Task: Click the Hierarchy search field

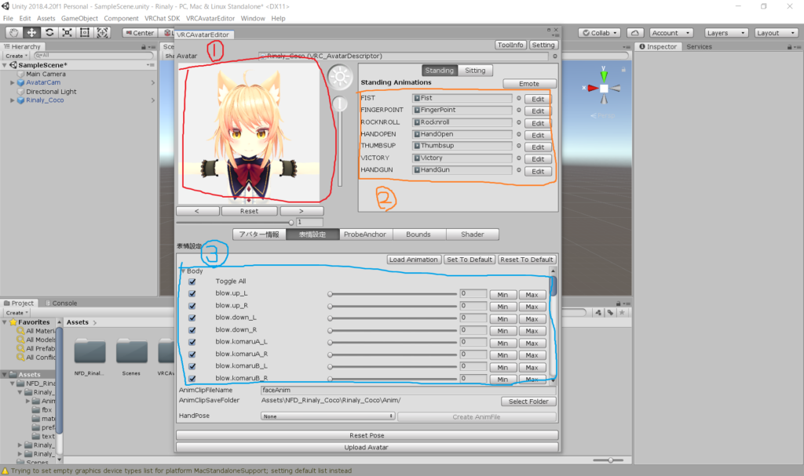Action: click(x=93, y=56)
